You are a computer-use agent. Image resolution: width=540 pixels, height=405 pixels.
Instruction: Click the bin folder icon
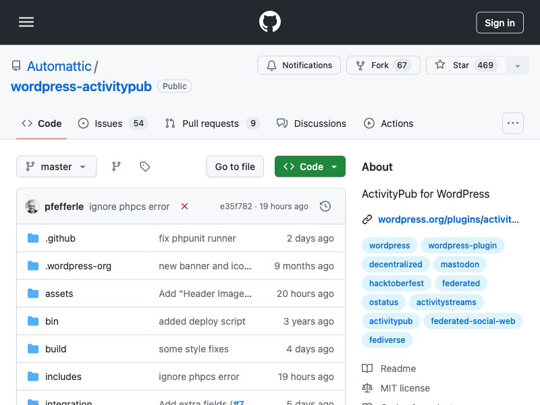[x=33, y=321]
